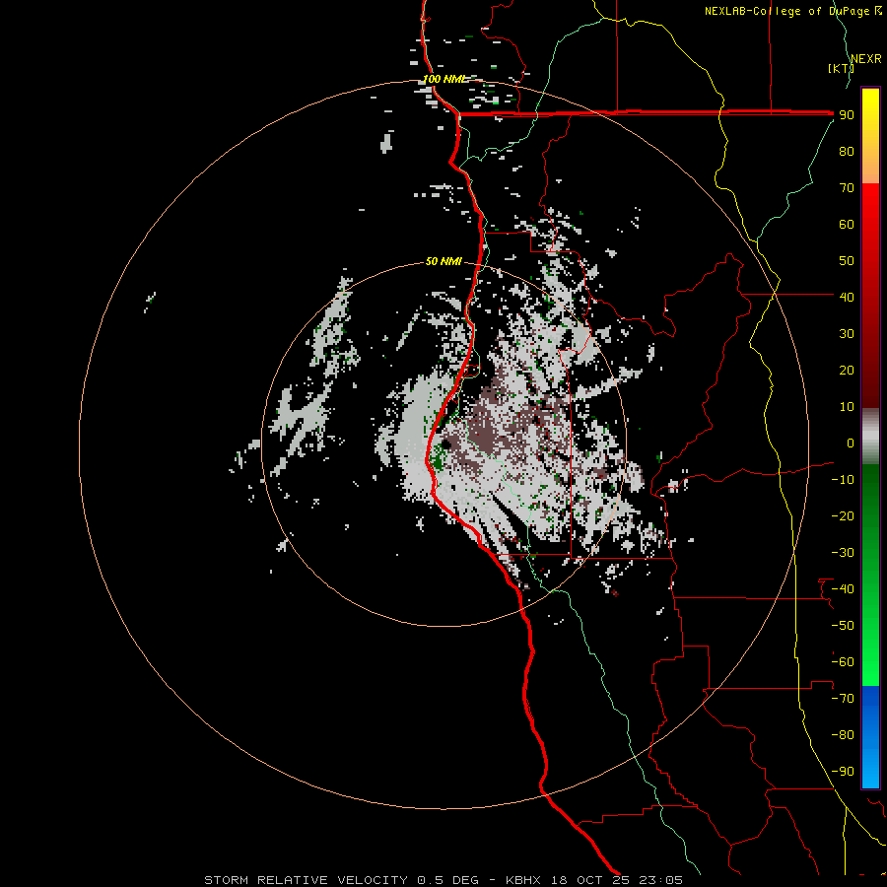Click the -90 value on the velocity scale
Image resolution: width=887 pixels, height=887 pixels.
point(843,772)
